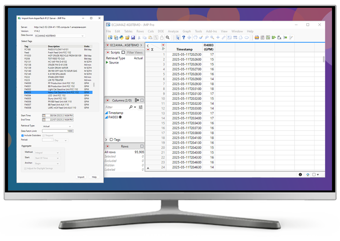Toggle Adjust for Daylight Savings checkbox
Viewport: 340px width, 241px height.
(x=25, y=168)
